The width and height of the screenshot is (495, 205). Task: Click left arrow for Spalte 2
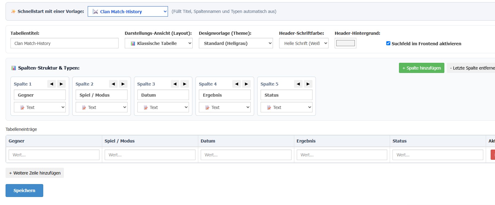click(113, 84)
